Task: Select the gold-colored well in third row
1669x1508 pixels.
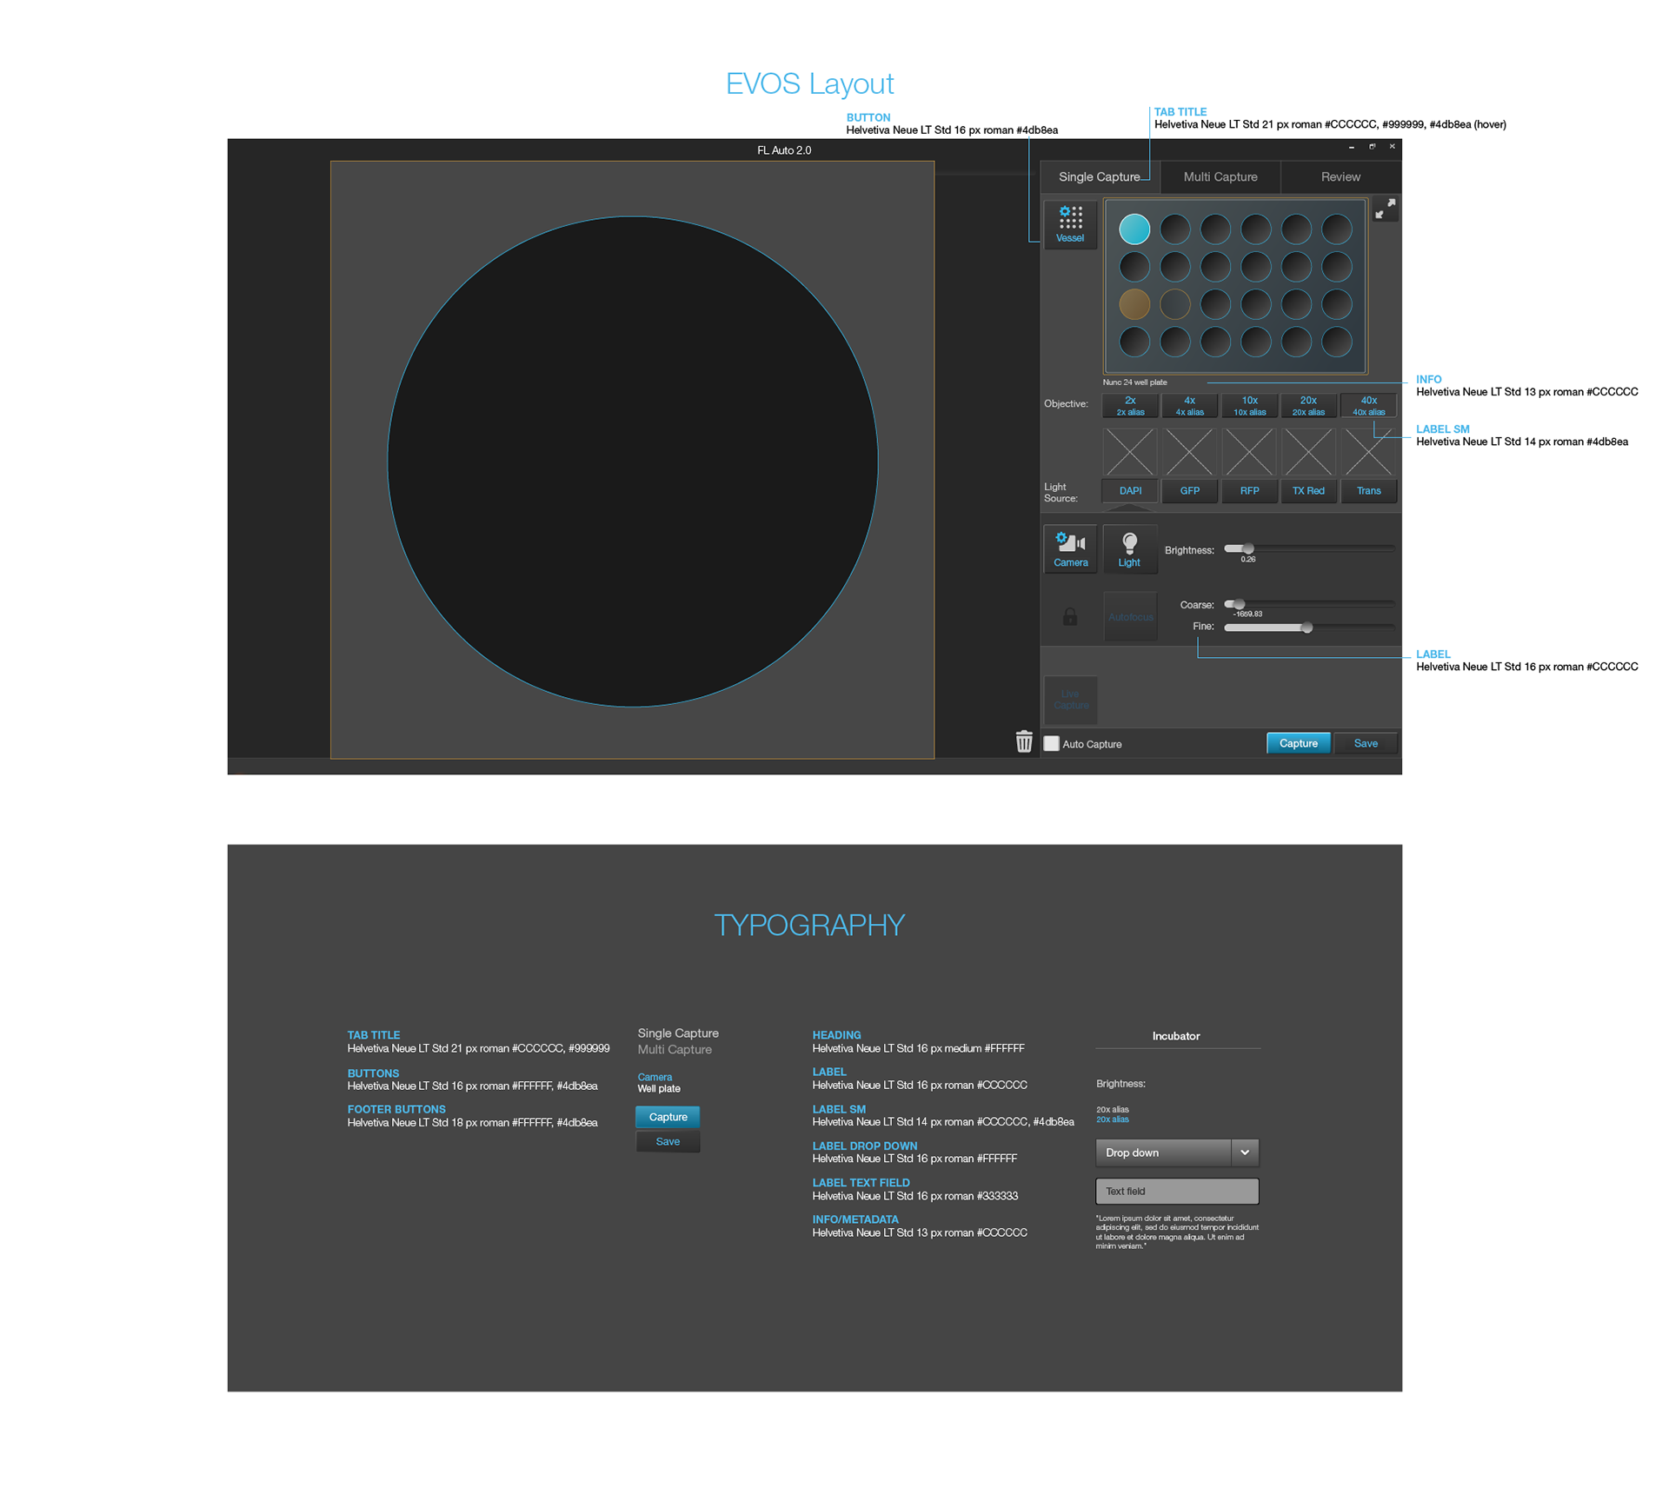Action: 1134,304
